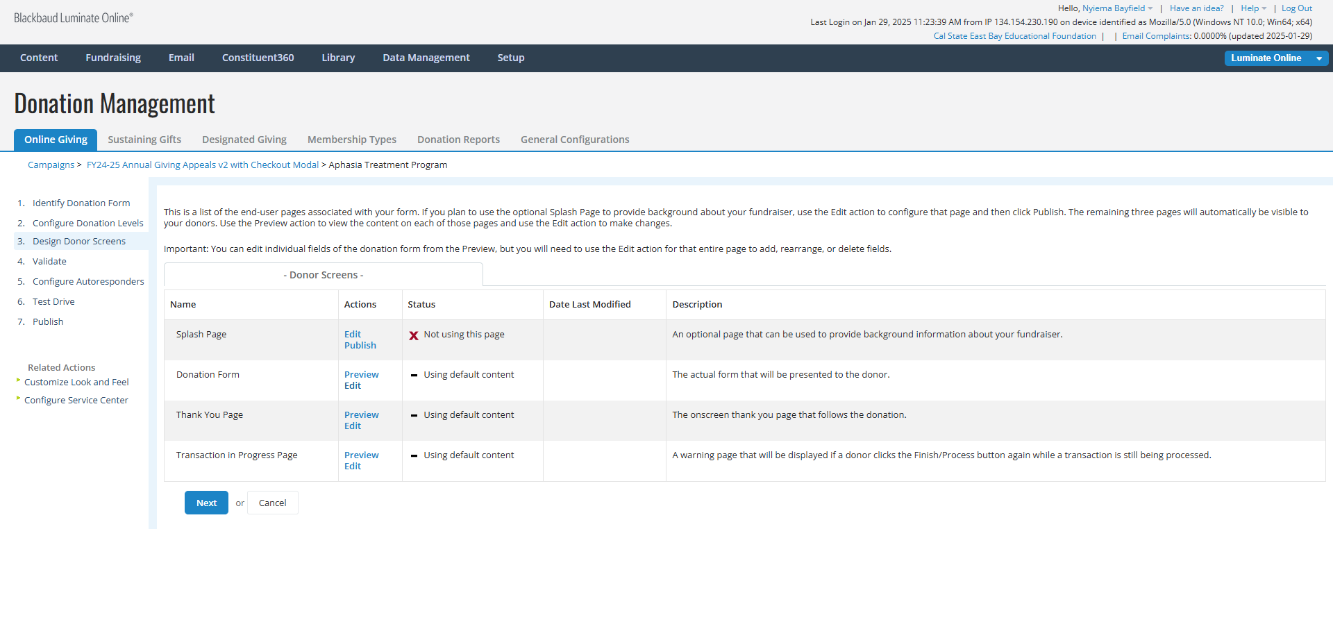This screenshot has width=1333, height=638.
Task: Switch to the Donation Reports tab
Action: pos(458,140)
